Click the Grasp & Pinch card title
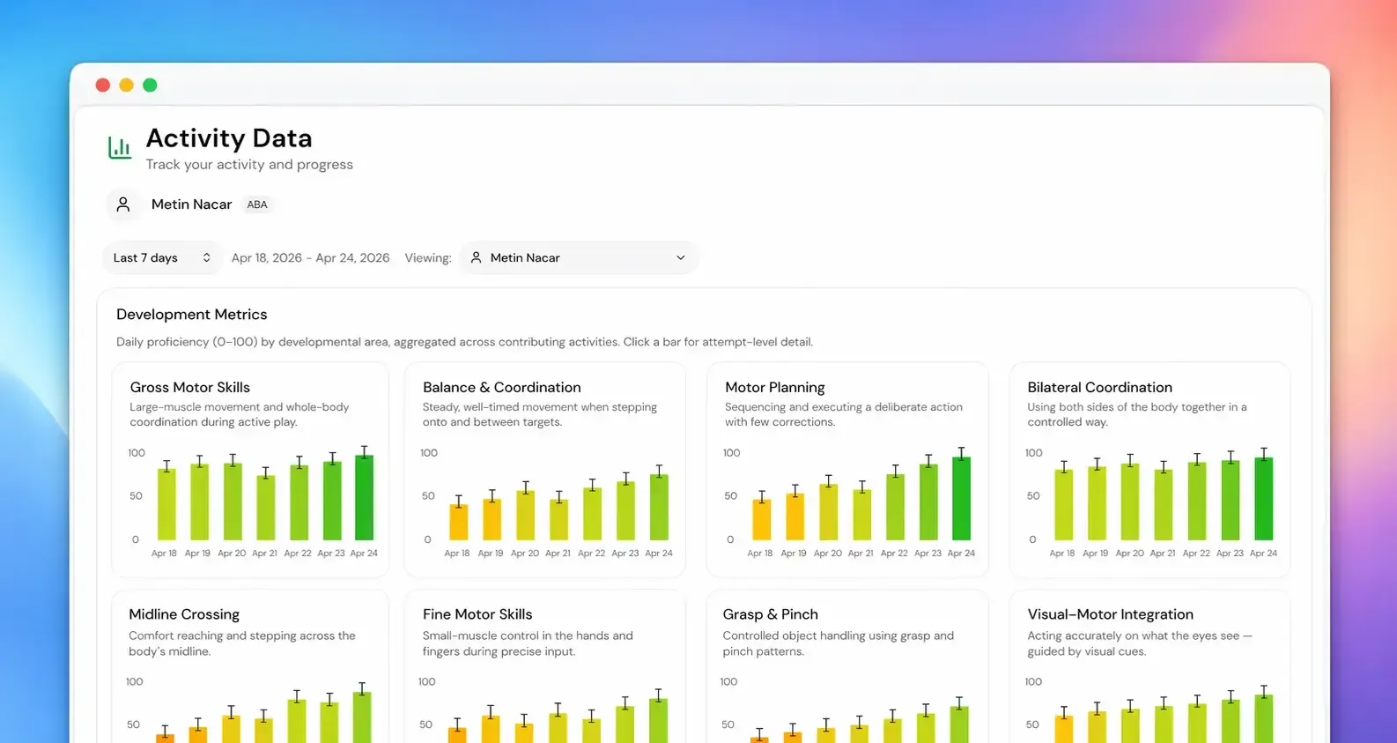 pyautogui.click(x=771, y=614)
